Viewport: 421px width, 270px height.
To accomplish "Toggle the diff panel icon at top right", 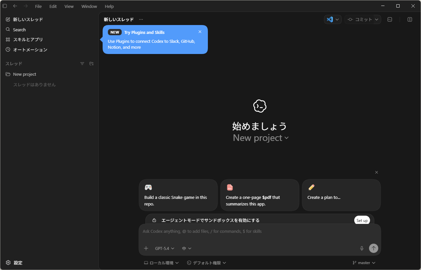I will [410, 19].
